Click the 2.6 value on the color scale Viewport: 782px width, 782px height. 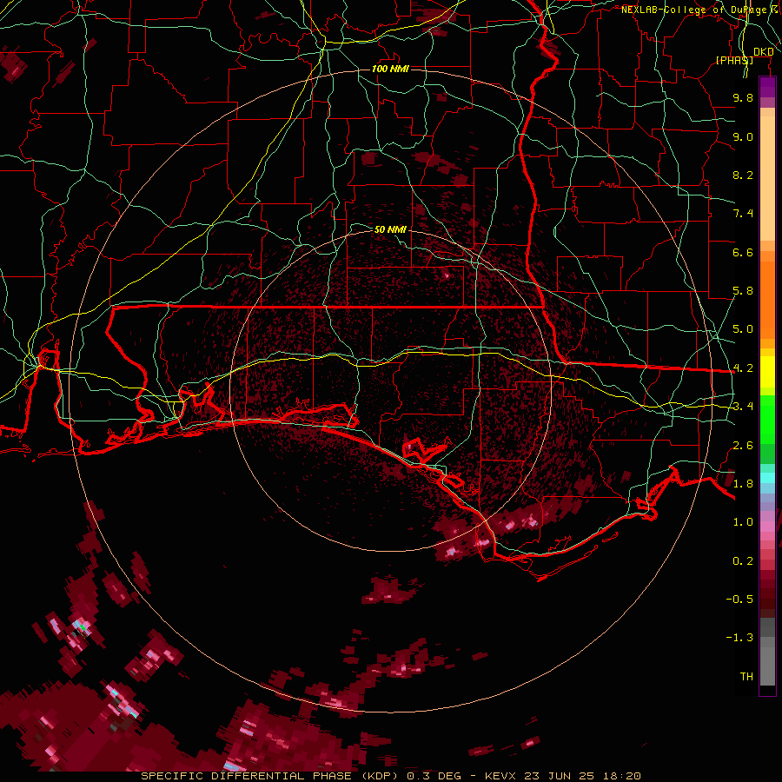743,446
